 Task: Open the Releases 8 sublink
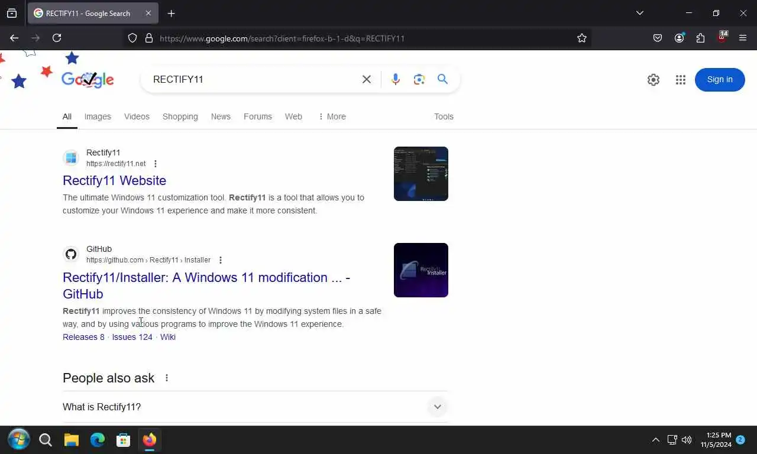coord(83,337)
